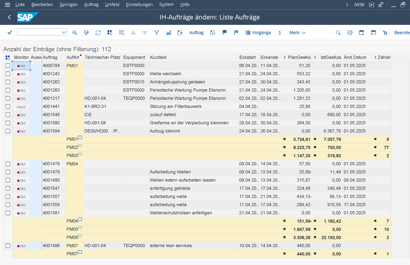This screenshot has height=265, width=410.
Task: Open the Auftrag menu in menu bar
Action: [x=91, y=4]
